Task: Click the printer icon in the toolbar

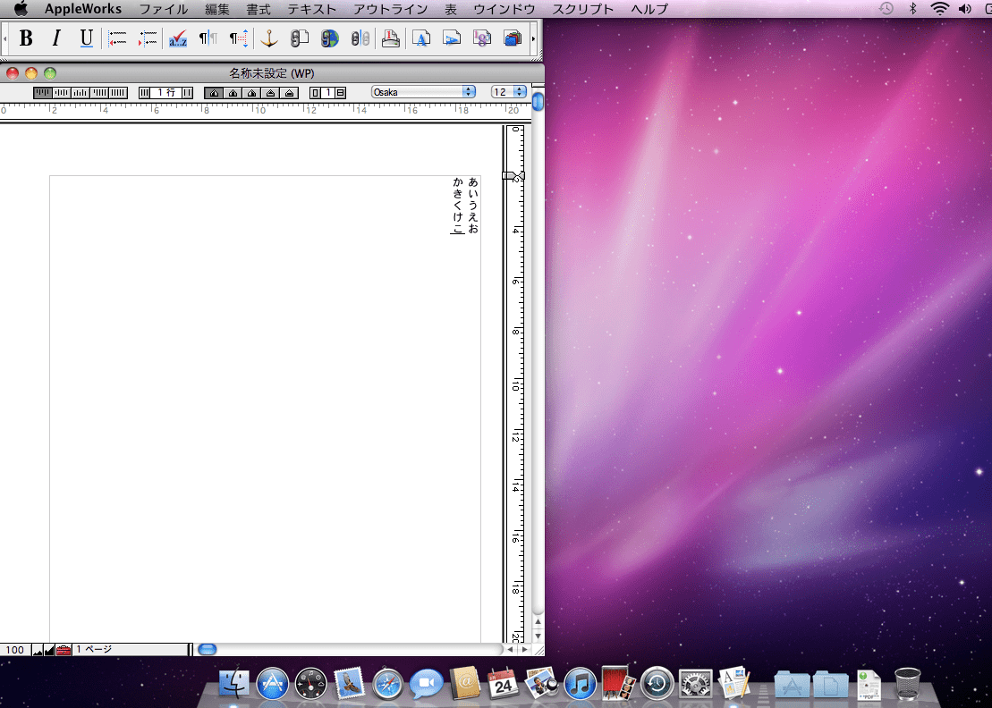Action: [x=390, y=38]
